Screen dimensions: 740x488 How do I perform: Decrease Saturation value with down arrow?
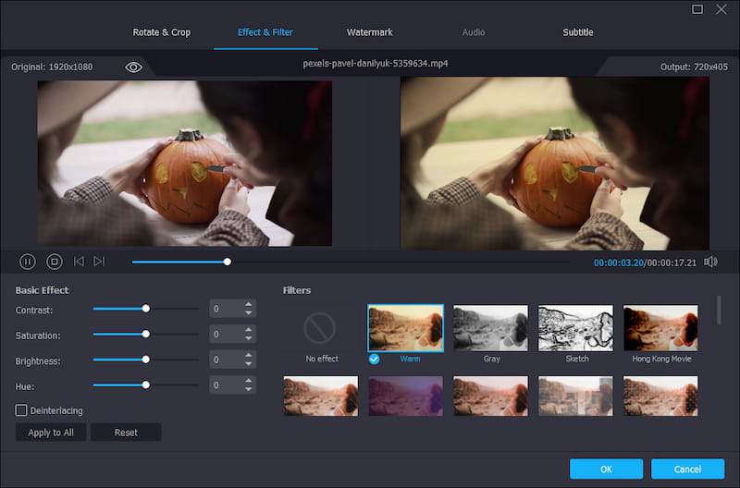click(x=248, y=339)
